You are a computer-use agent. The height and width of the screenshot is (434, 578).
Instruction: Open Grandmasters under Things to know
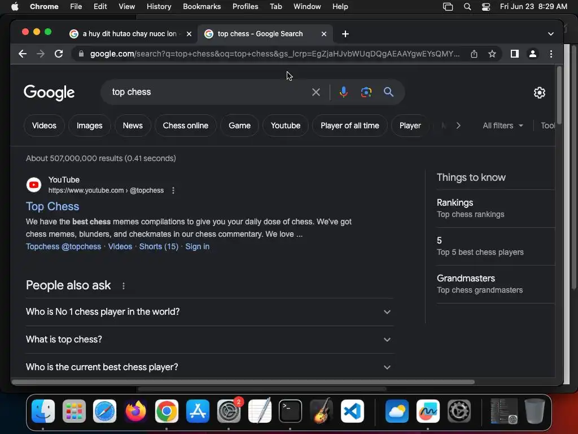[x=496, y=284]
